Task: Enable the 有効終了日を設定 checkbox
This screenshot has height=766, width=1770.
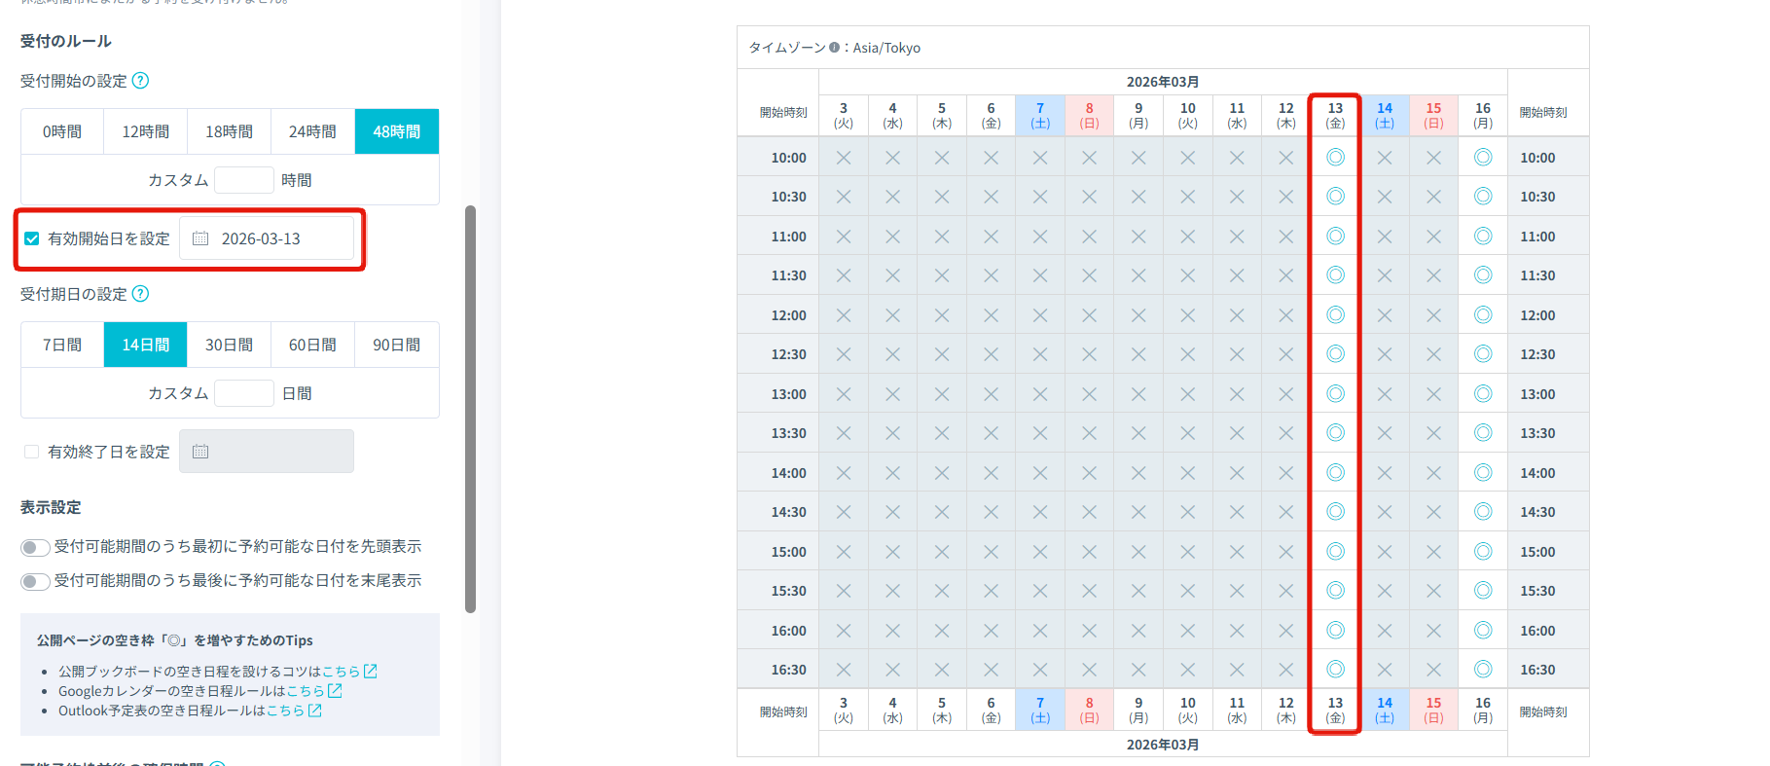Action: [32, 452]
